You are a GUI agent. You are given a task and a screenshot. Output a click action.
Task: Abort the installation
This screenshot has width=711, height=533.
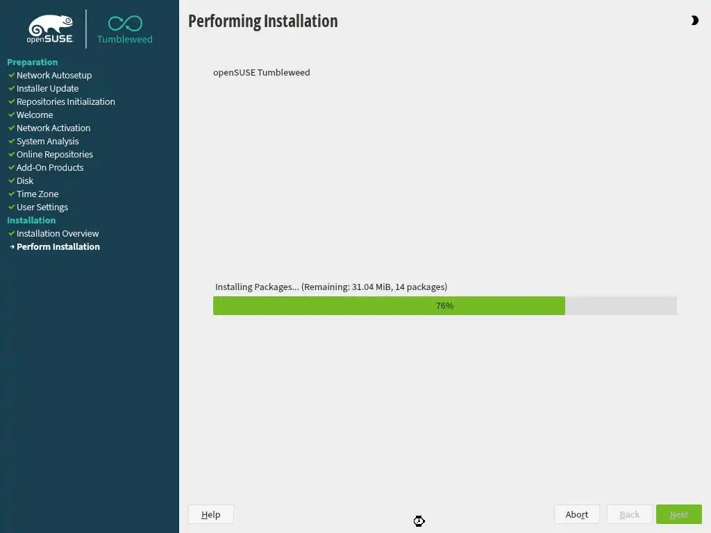(577, 514)
